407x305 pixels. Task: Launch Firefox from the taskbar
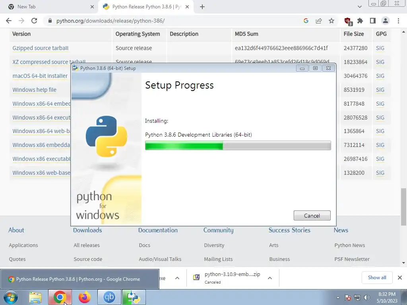tap(84, 297)
